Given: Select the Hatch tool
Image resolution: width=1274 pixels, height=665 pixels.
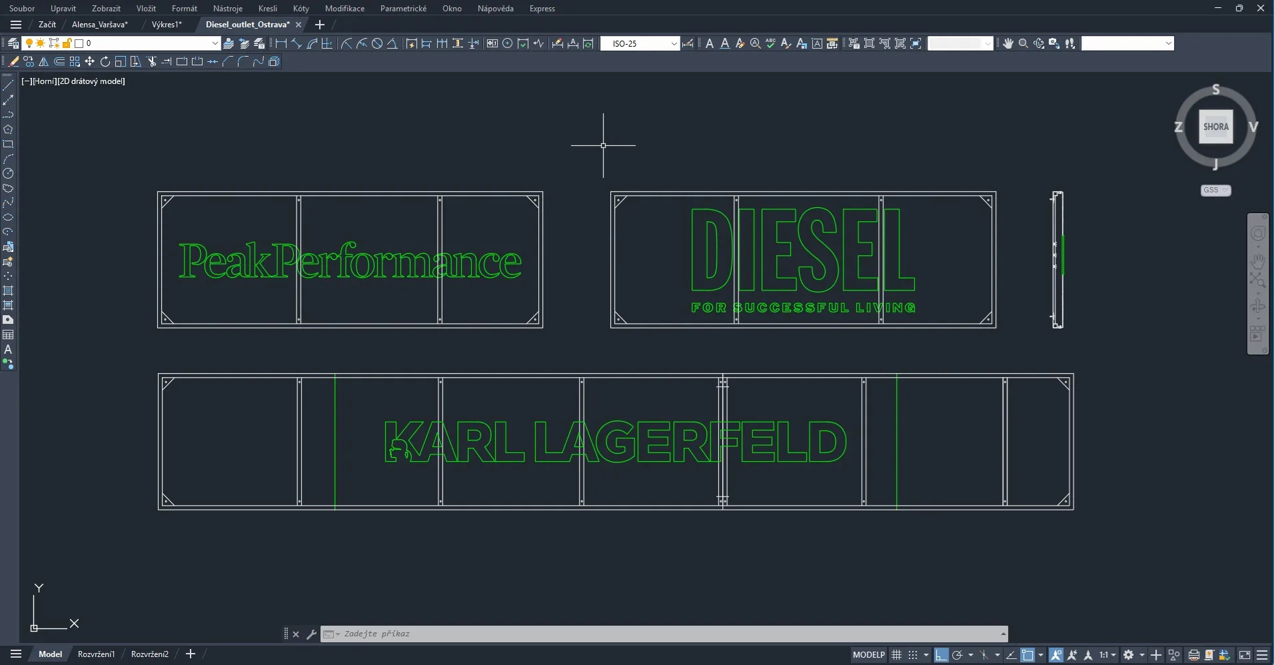Looking at the screenshot, I should [x=8, y=291].
